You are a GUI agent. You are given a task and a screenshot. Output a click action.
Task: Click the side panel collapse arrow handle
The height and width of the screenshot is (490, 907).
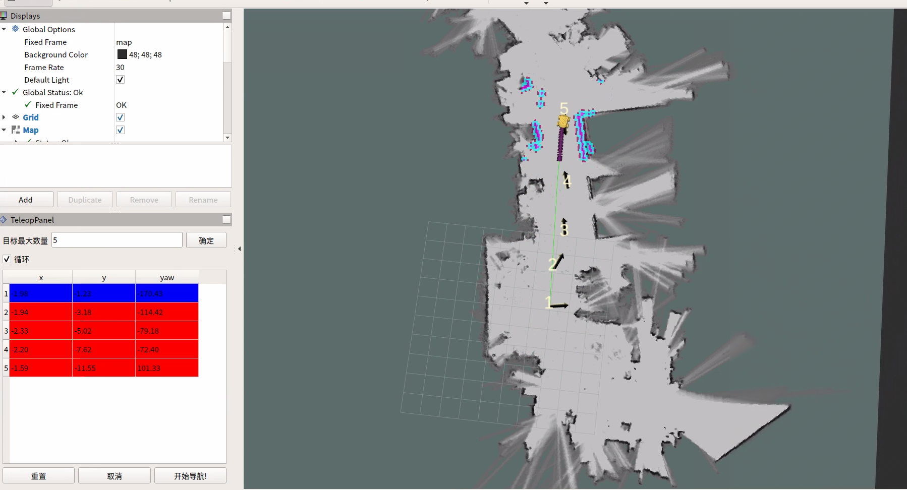tap(239, 249)
